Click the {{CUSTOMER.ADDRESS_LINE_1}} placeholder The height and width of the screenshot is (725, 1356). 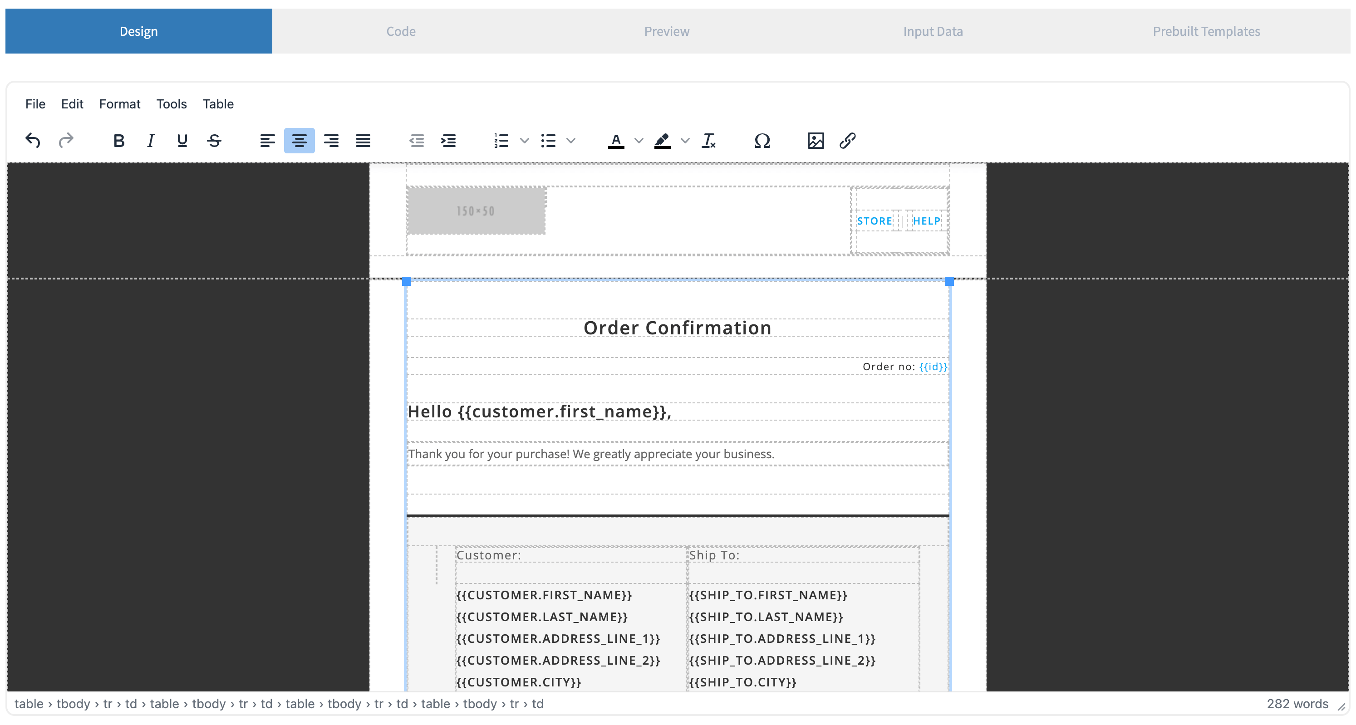click(x=558, y=639)
